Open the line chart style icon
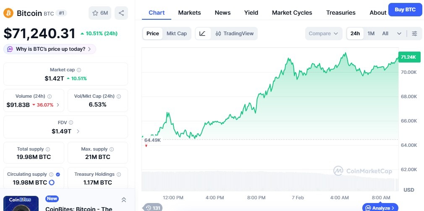 point(202,34)
